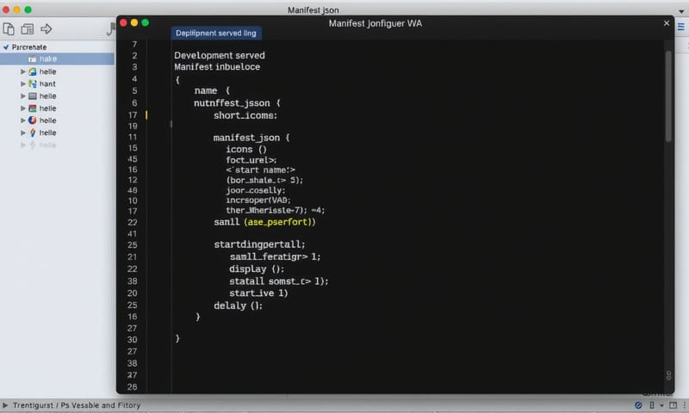Click the green zoom light of Manifest jonfiguer WA
Image resolution: width=689 pixels, height=413 pixels.
point(145,23)
